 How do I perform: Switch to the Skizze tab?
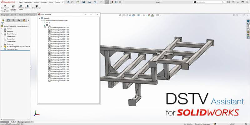tap(21, 15)
